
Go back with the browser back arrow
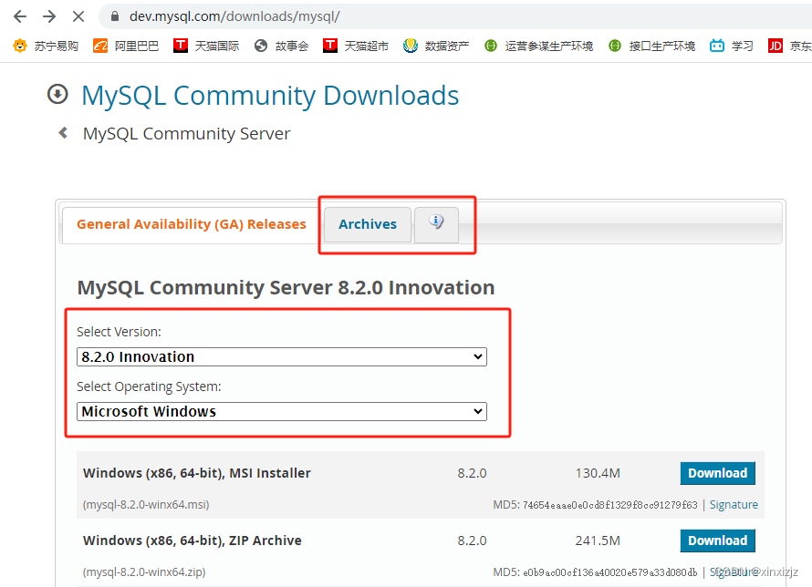(x=20, y=16)
